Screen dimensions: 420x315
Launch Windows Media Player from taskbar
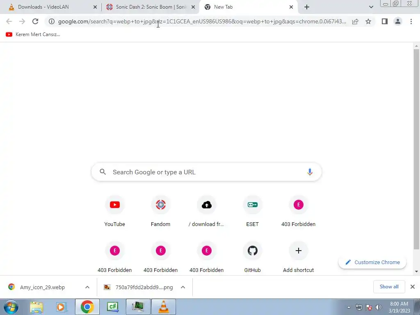click(61, 307)
